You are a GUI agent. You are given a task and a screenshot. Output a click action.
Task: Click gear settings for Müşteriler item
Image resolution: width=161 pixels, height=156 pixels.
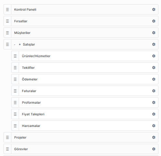pyautogui.click(x=154, y=33)
